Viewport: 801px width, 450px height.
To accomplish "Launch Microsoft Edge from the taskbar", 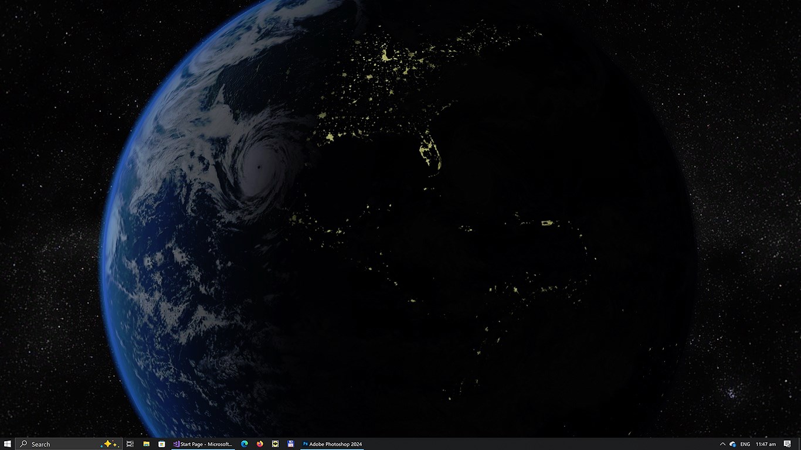I will pyautogui.click(x=245, y=444).
